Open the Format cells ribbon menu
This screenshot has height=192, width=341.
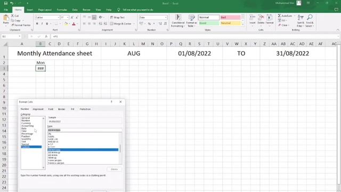pos(270,20)
